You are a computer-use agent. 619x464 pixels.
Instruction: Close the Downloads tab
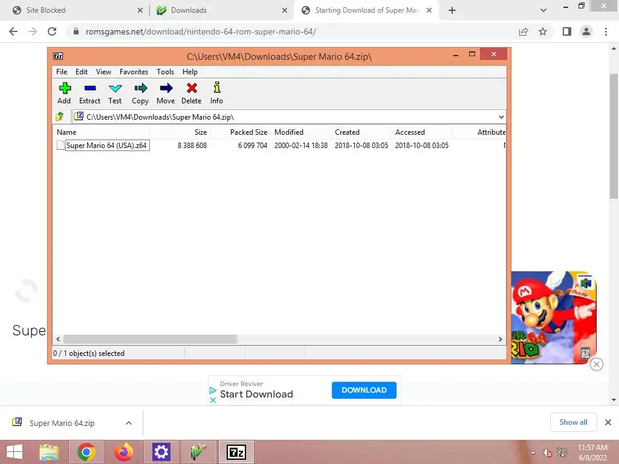pos(285,10)
